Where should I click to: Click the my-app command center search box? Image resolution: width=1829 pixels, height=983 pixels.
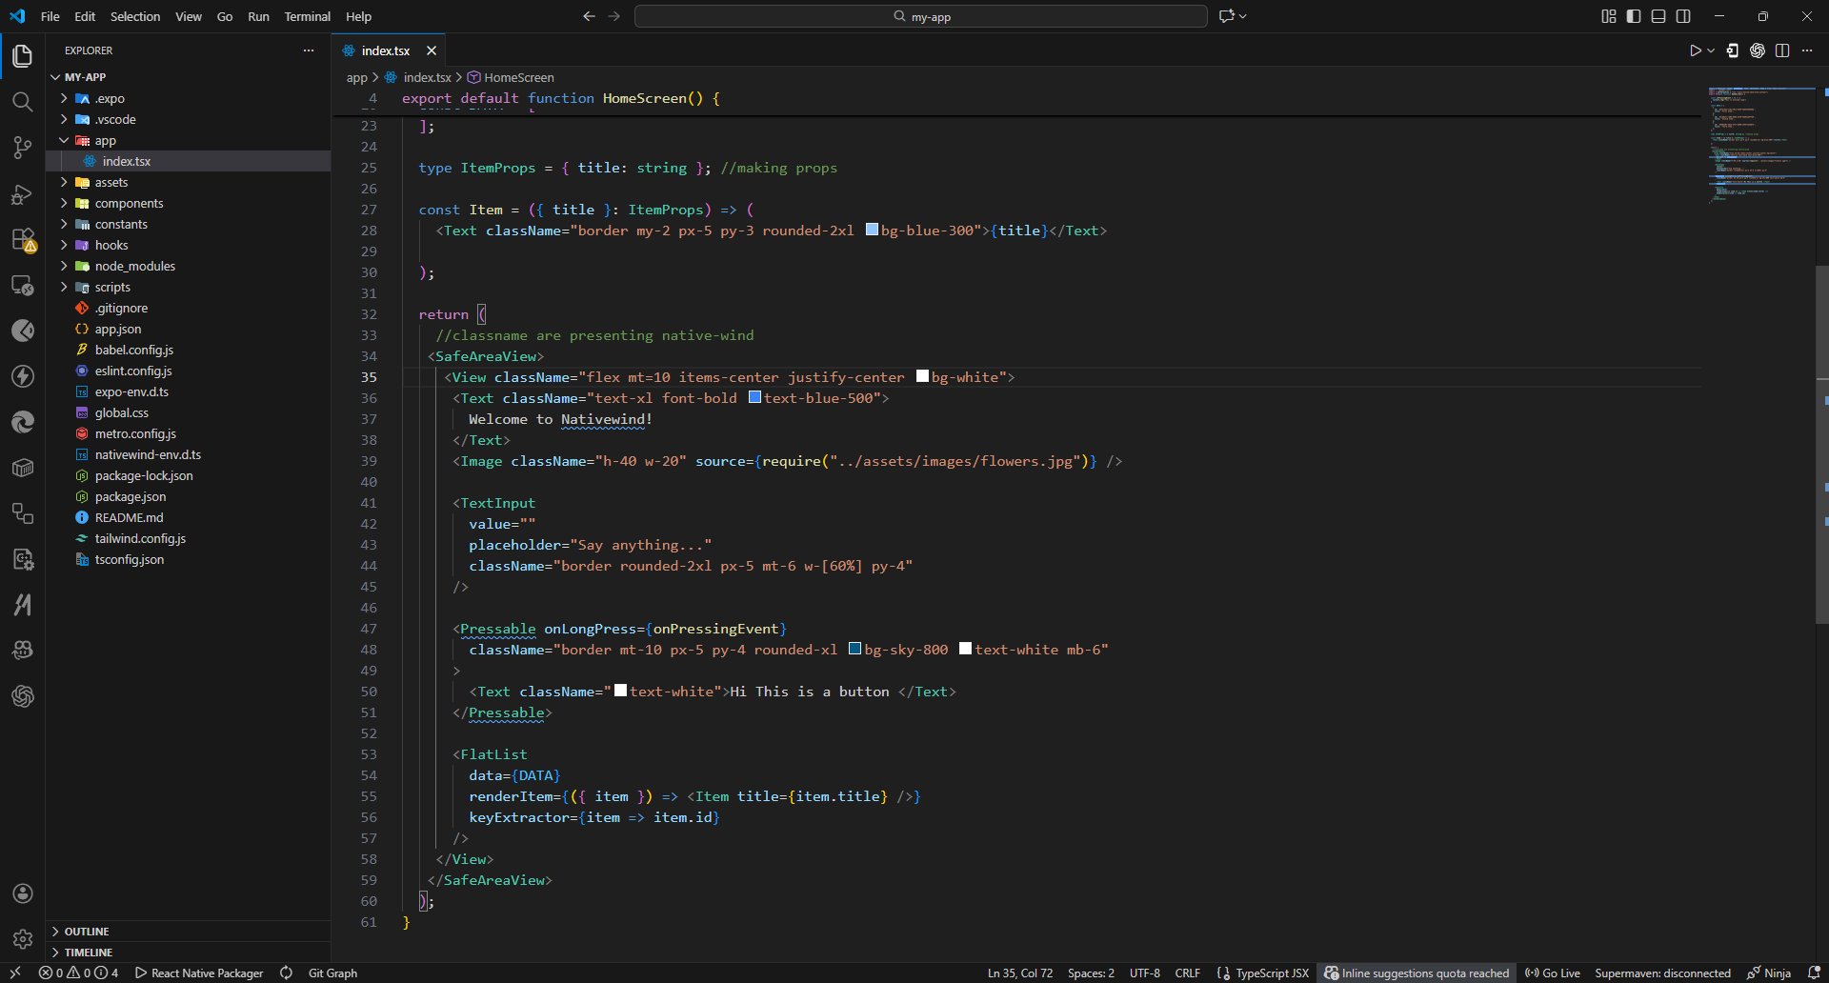click(x=921, y=16)
